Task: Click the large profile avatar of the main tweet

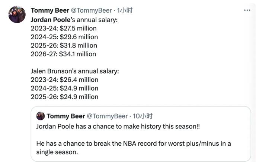Action: (17, 14)
